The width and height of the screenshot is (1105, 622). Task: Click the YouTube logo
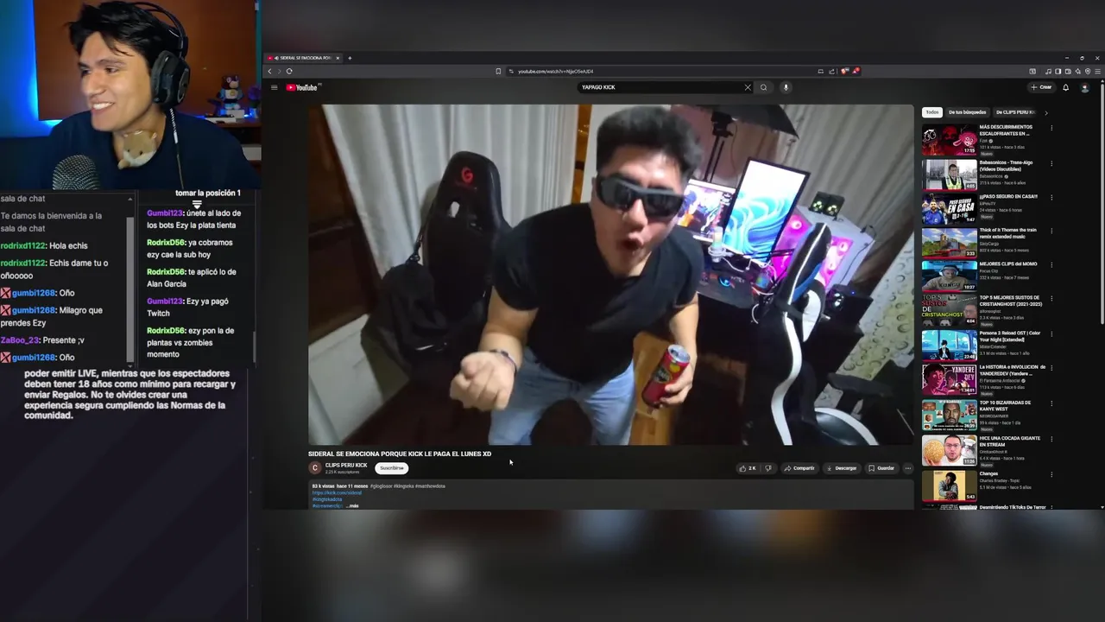[x=303, y=87]
